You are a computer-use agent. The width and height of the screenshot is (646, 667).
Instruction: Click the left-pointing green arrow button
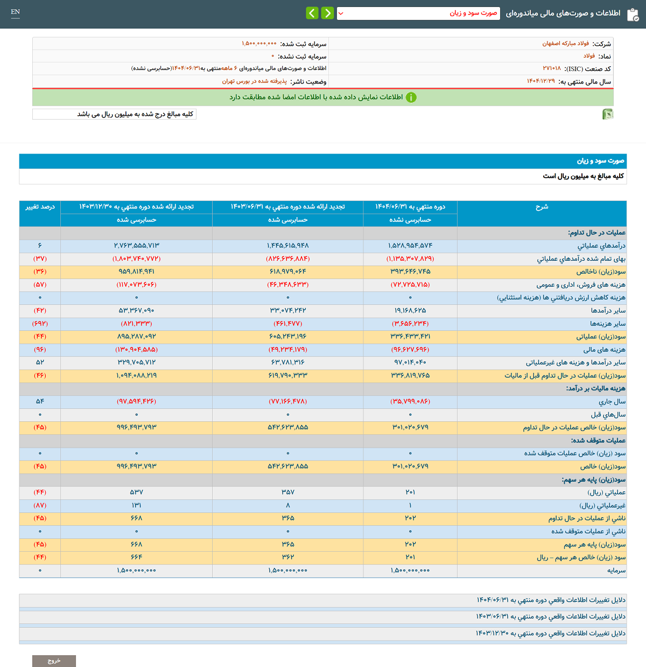[x=312, y=13]
